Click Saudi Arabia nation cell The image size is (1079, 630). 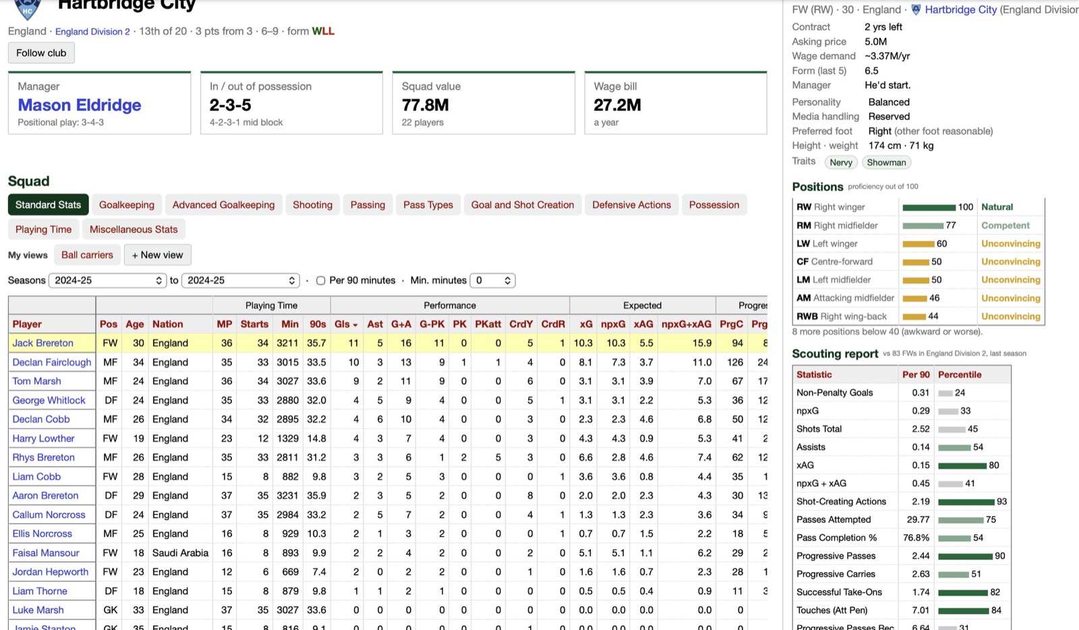click(x=180, y=553)
